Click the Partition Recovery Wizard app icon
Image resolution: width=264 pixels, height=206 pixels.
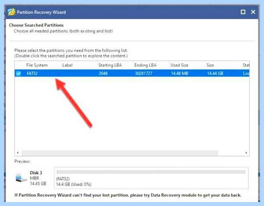(x=11, y=12)
